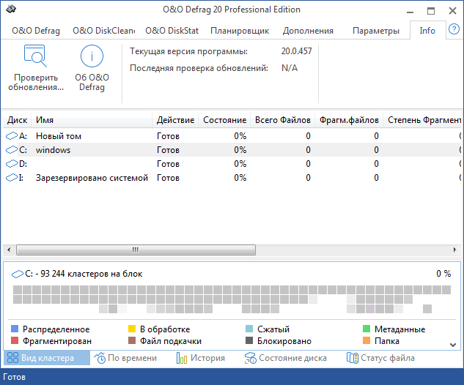This screenshot has width=464, height=385.
Task: Select the windows drive name
Action: tap(54, 150)
